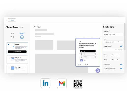Viewport: 127px width, 95px height.
Task: Click the Share Form as heading
Action: [14, 27]
